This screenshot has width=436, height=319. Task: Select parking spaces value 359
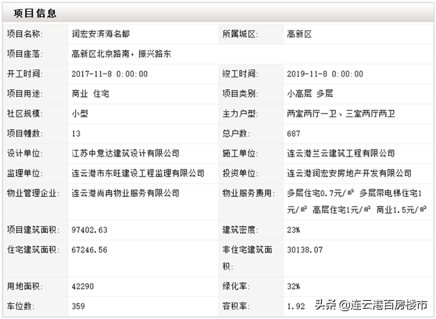point(78,306)
